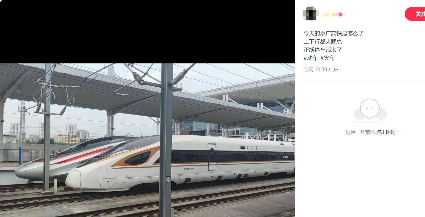The image size is (425, 217).
Task: Open the blurred username beside avatar
Action: coord(333,14)
